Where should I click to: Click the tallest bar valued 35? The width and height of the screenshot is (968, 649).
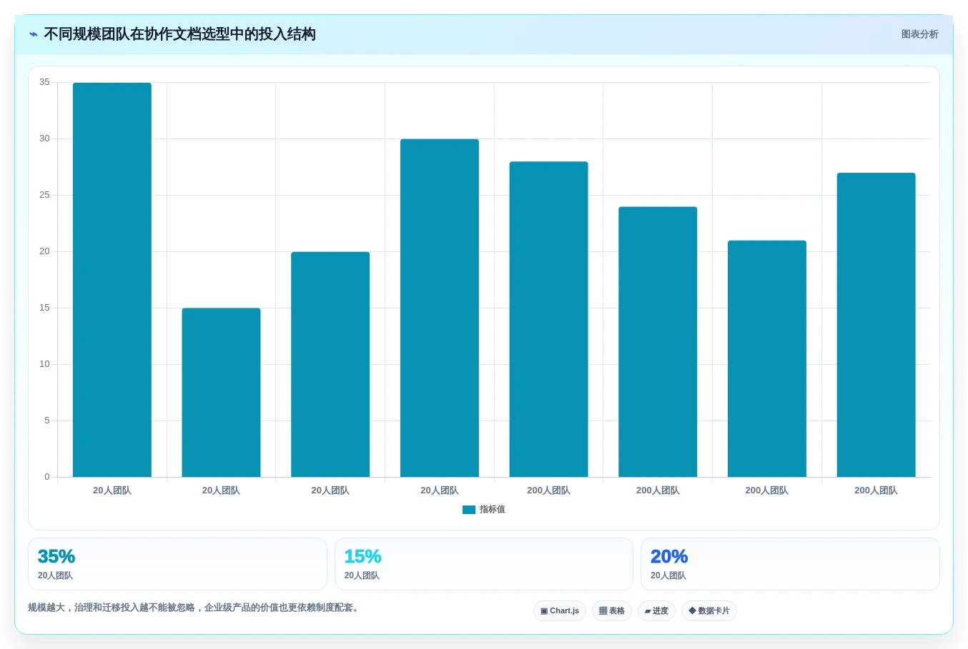pos(112,280)
